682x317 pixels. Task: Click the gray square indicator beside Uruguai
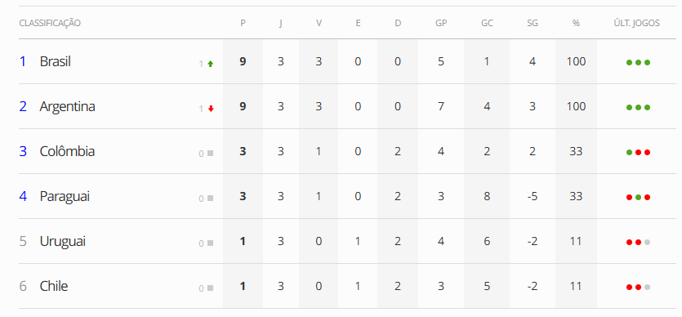coord(211,243)
